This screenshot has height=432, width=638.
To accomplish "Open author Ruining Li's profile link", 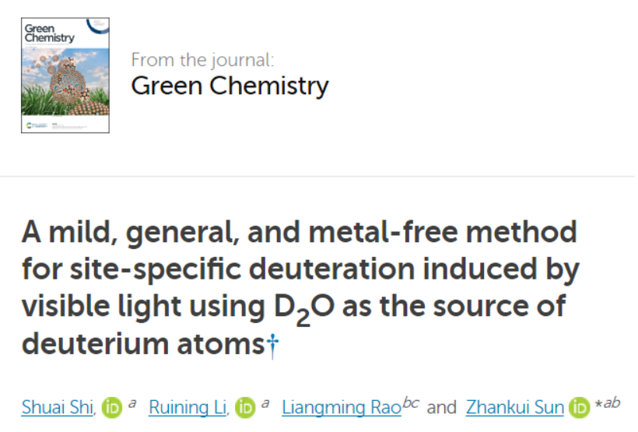I will coord(188,407).
